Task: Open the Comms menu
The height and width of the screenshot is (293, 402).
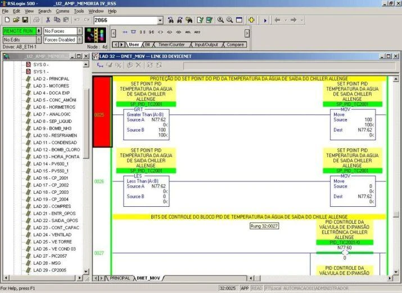Action: [62, 11]
